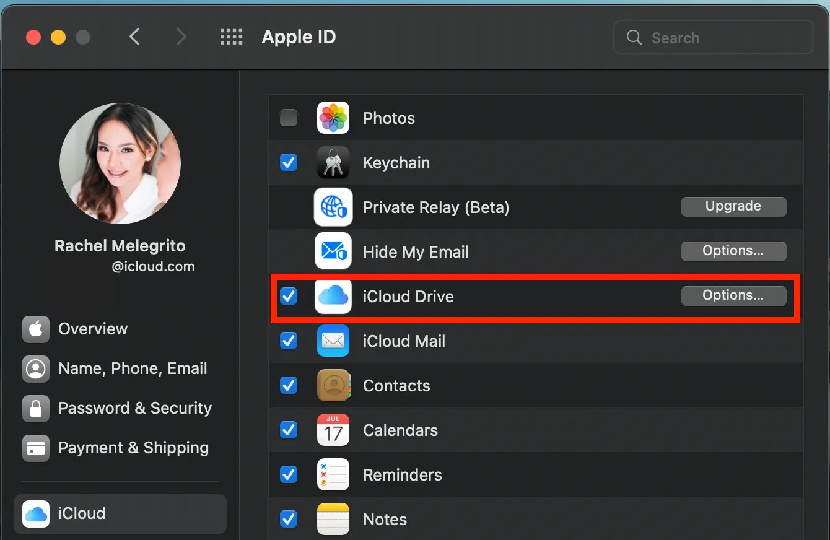Select the Notes app icon

tap(333, 519)
